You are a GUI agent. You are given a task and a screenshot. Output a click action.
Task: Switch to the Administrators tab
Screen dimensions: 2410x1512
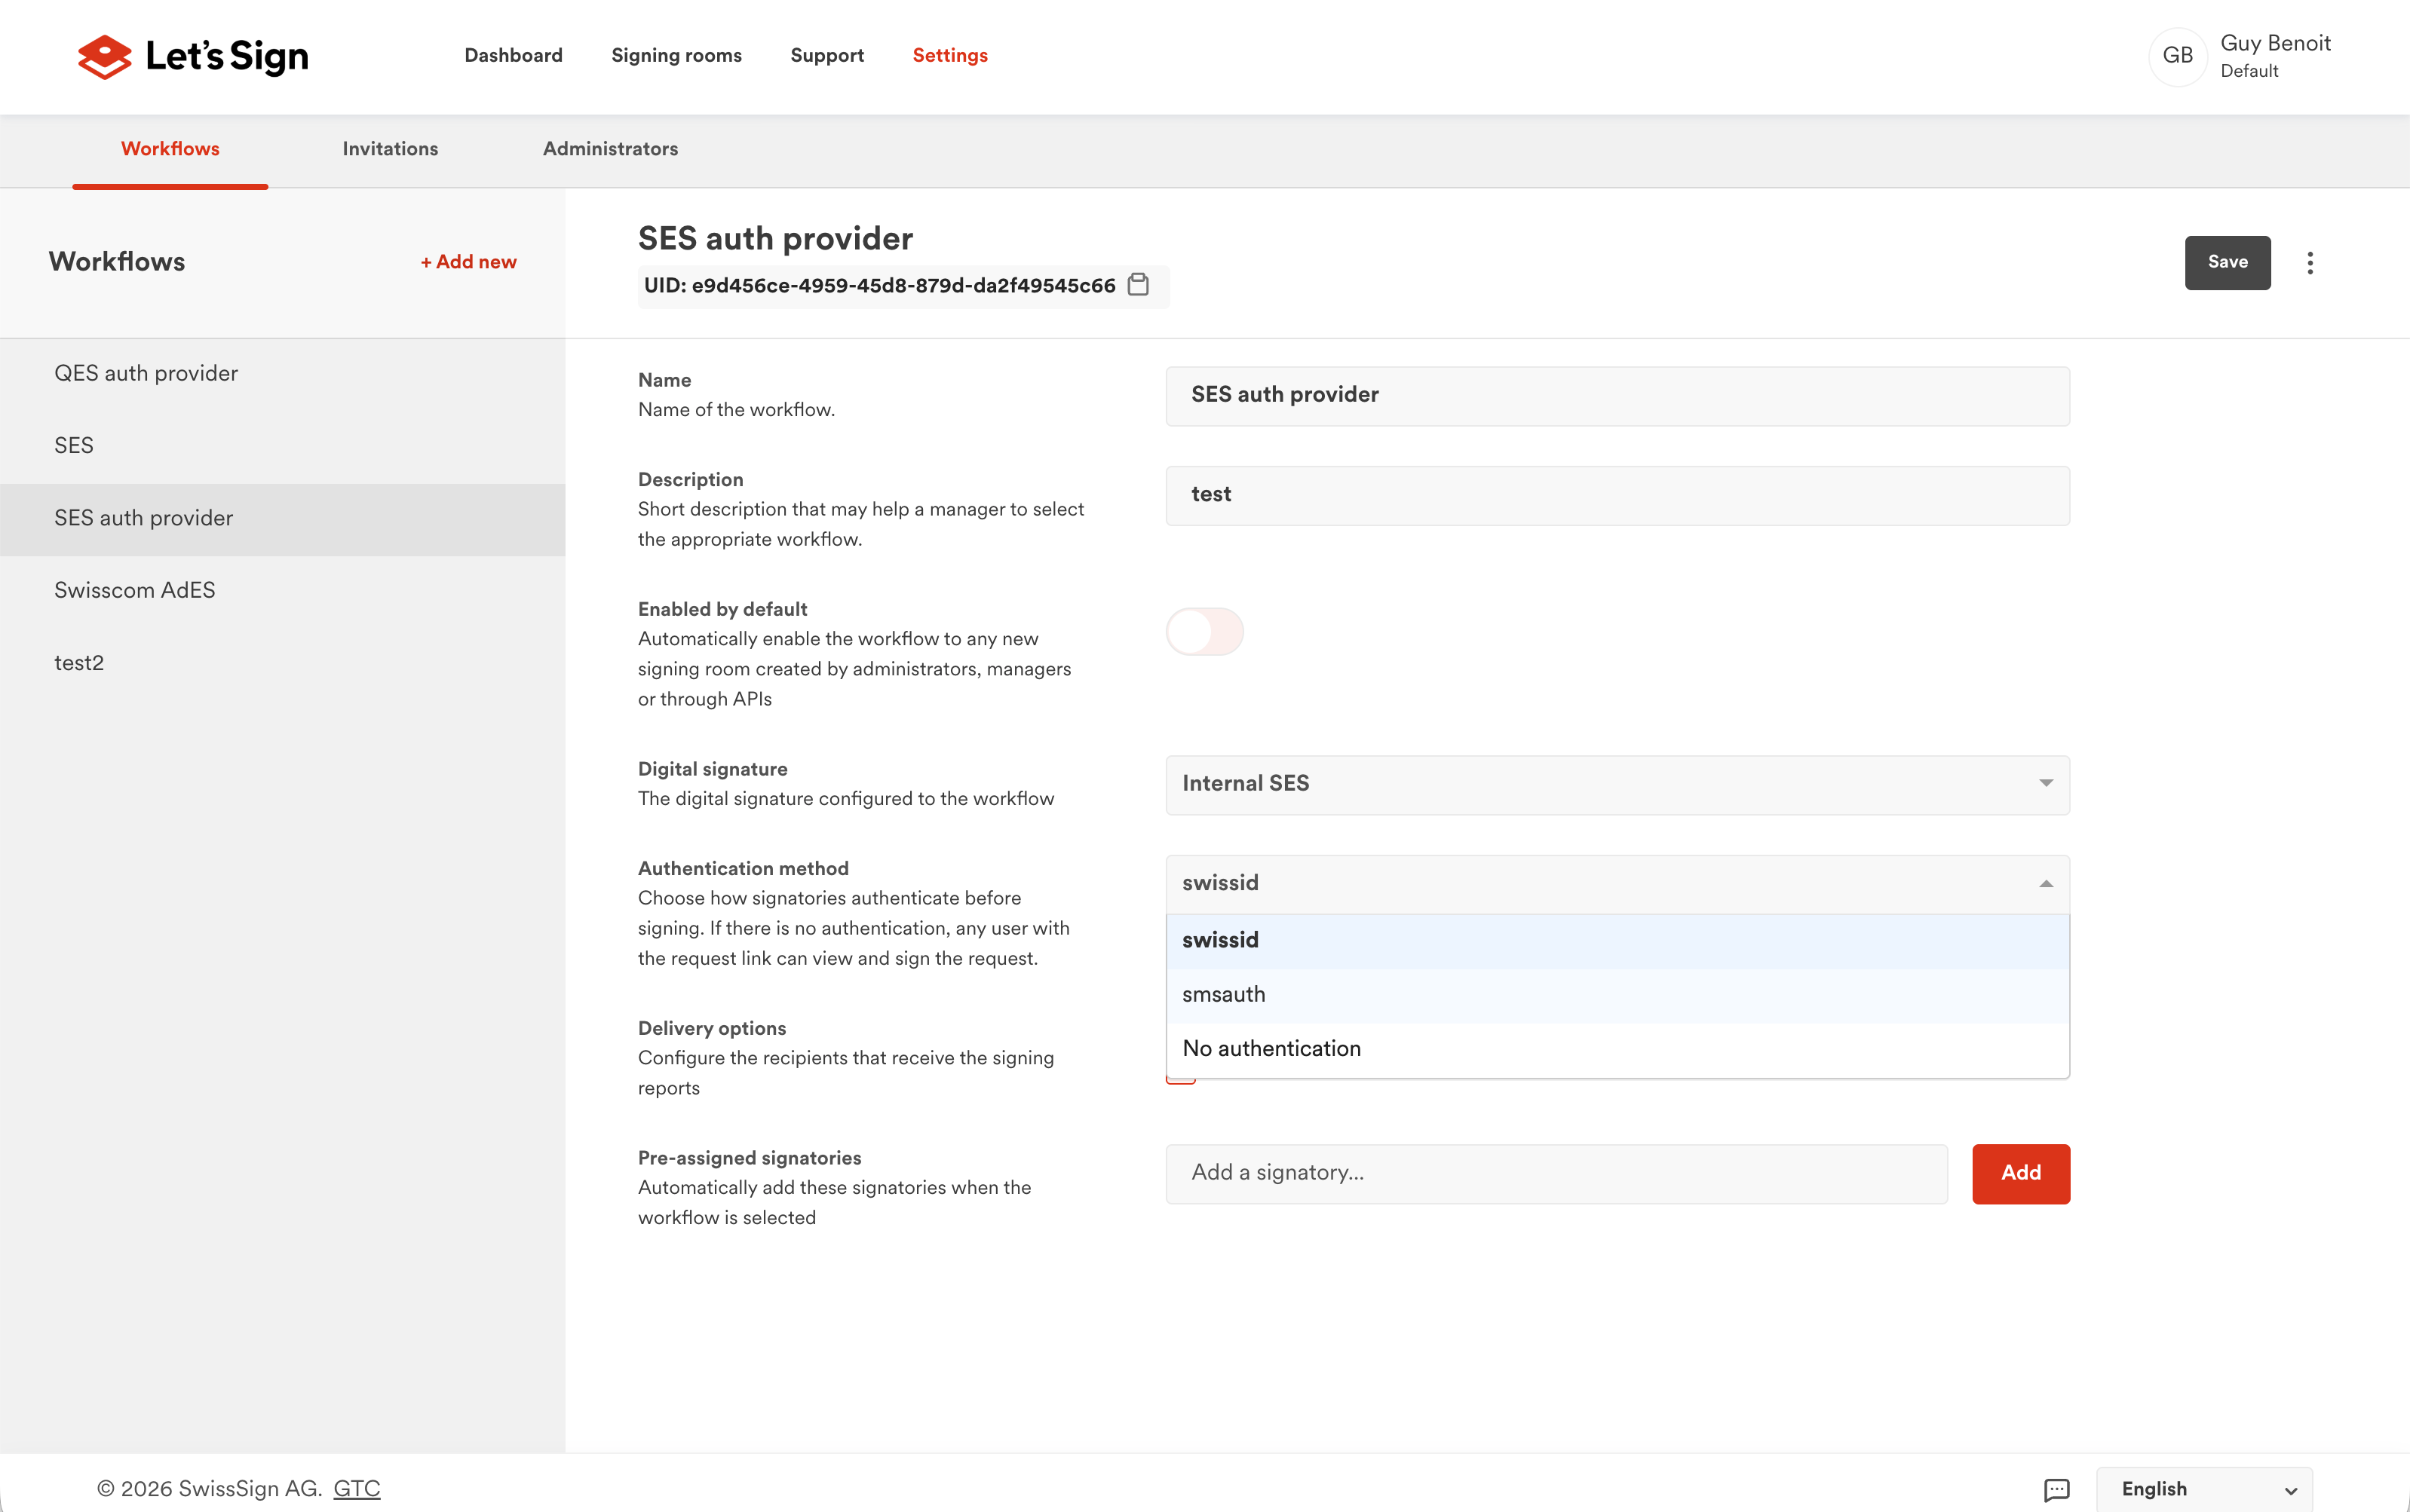point(610,149)
